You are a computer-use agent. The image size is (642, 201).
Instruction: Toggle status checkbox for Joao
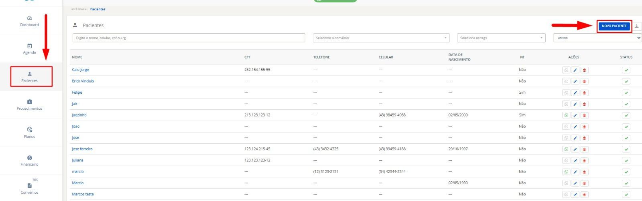click(x=626, y=127)
